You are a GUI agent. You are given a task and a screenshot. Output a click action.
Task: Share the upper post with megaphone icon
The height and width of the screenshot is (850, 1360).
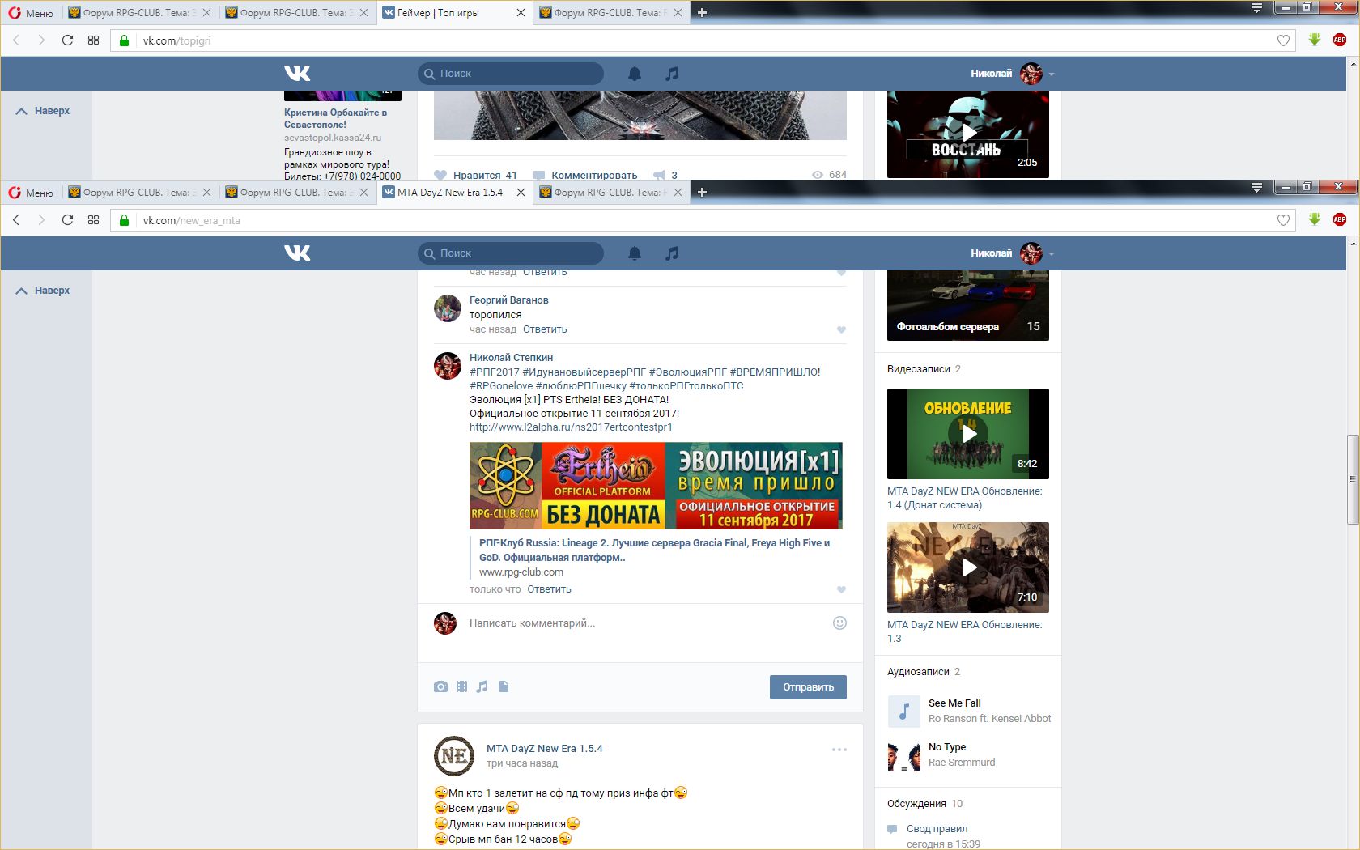point(665,175)
